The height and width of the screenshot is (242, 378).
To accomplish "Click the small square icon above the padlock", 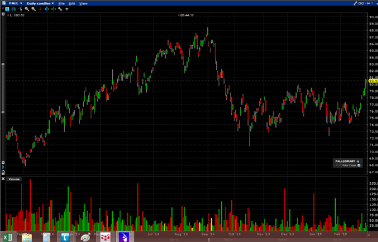I will click(3, 163).
